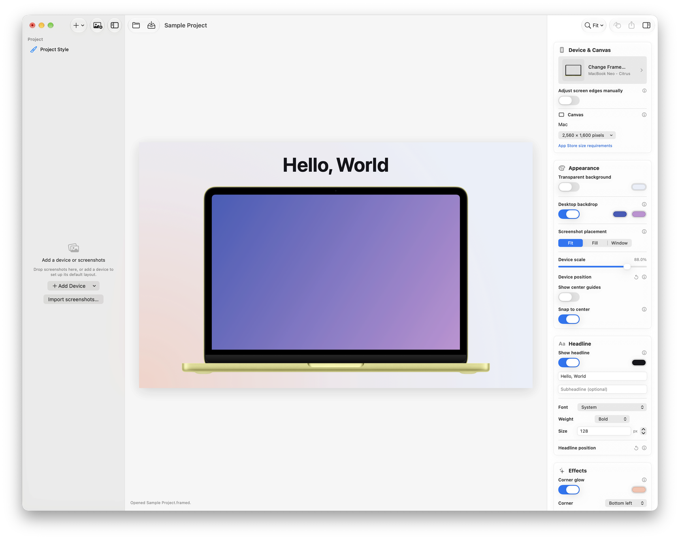Disable Desktop backdrop switch

[x=569, y=214]
